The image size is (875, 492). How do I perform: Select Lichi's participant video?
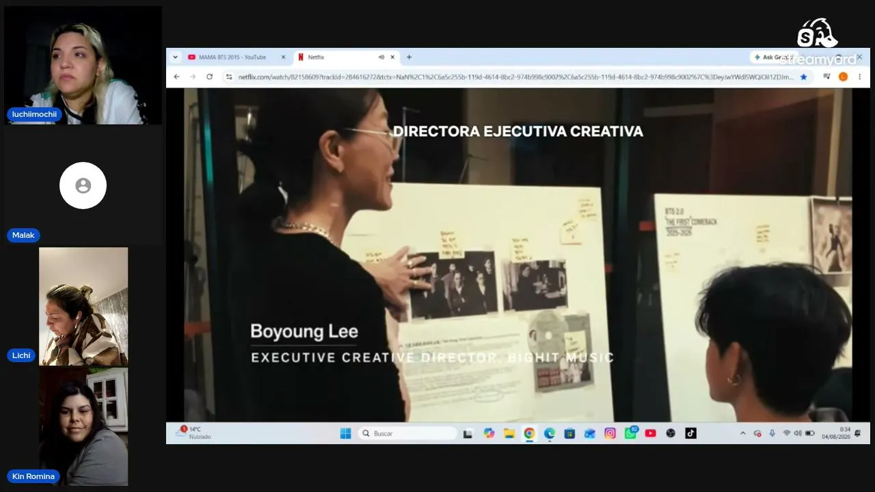click(x=83, y=306)
